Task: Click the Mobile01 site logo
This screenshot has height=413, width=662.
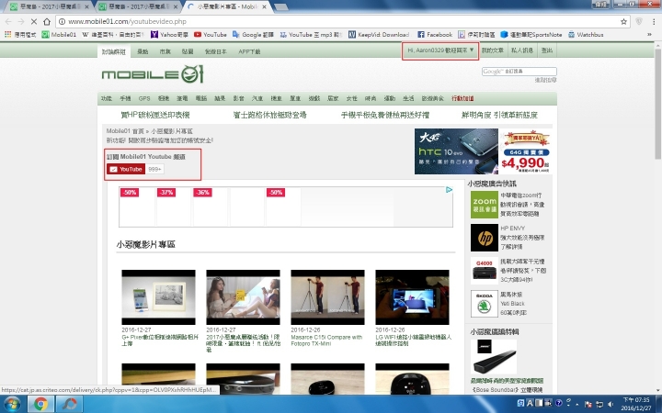Action: [x=153, y=74]
